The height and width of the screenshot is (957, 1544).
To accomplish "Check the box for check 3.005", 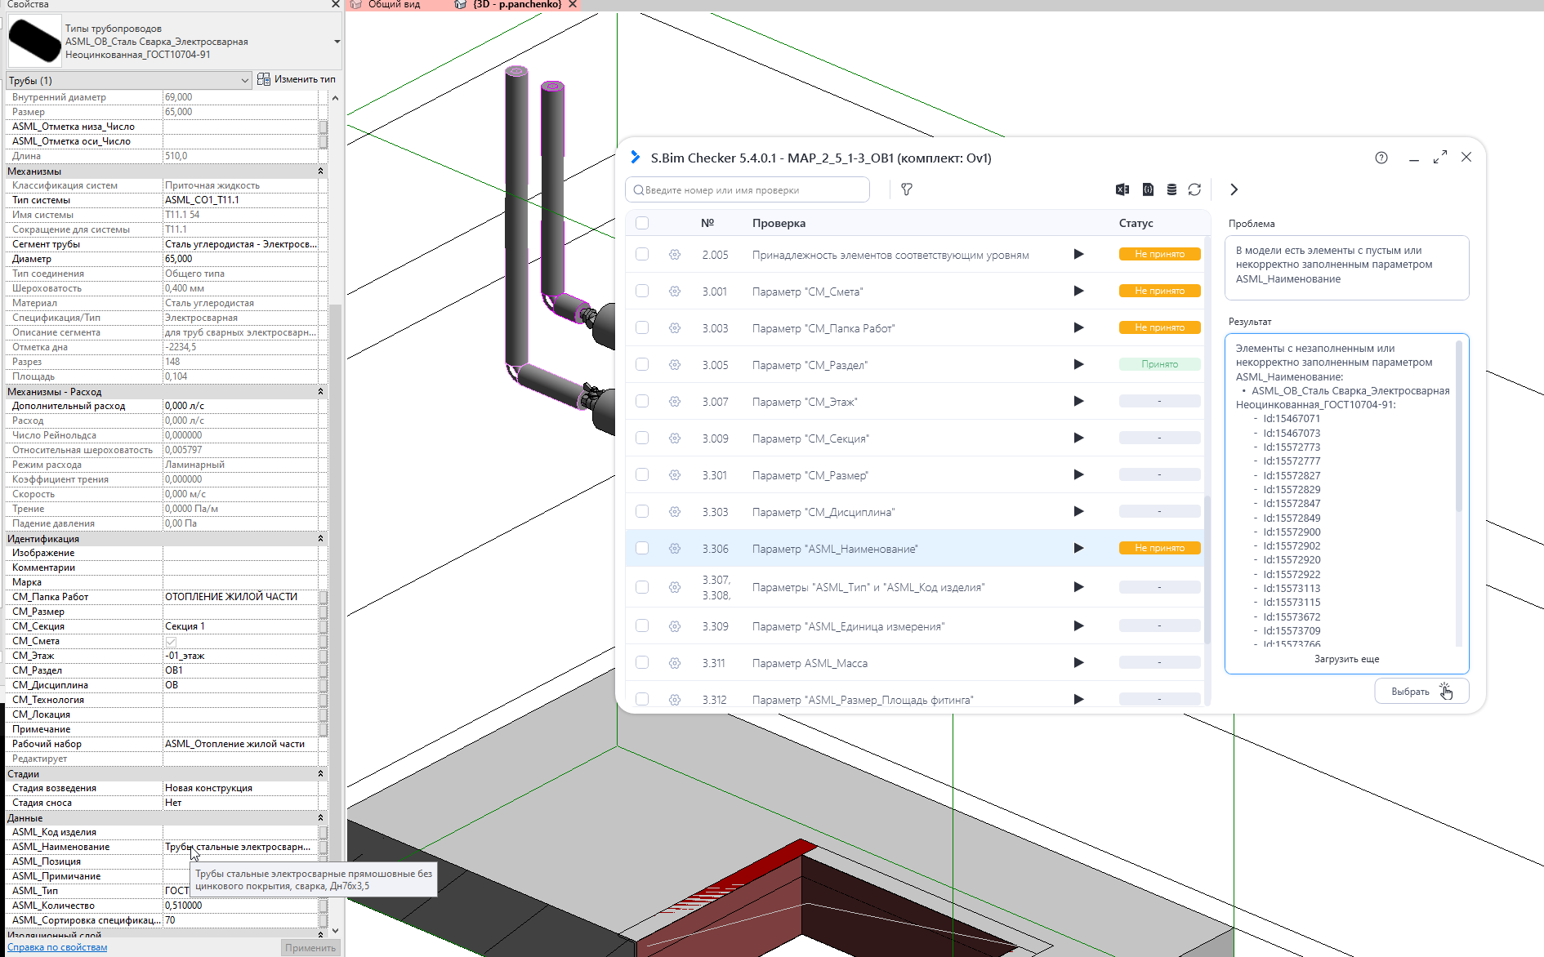I will tap(642, 364).
